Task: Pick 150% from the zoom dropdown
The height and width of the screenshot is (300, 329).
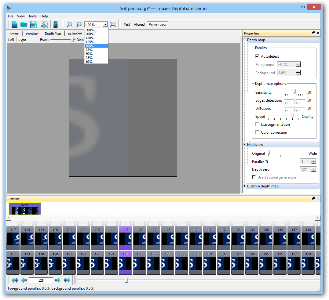Action: pyautogui.click(x=96, y=38)
